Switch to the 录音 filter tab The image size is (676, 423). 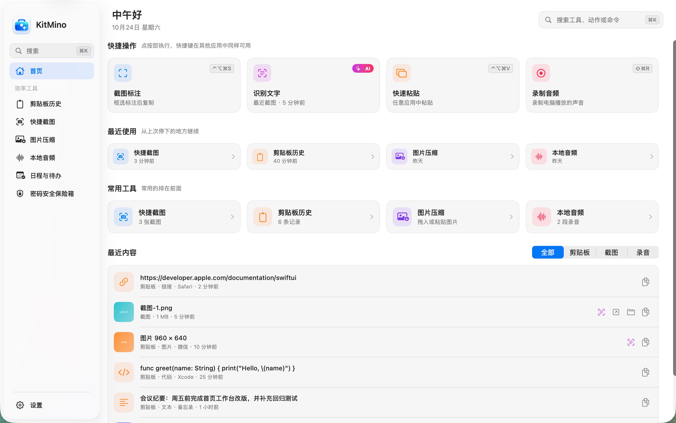tap(643, 252)
